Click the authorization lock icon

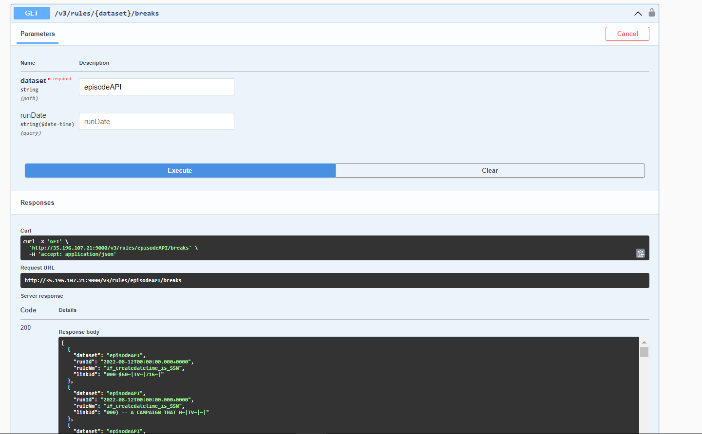pyautogui.click(x=651, y=13)
